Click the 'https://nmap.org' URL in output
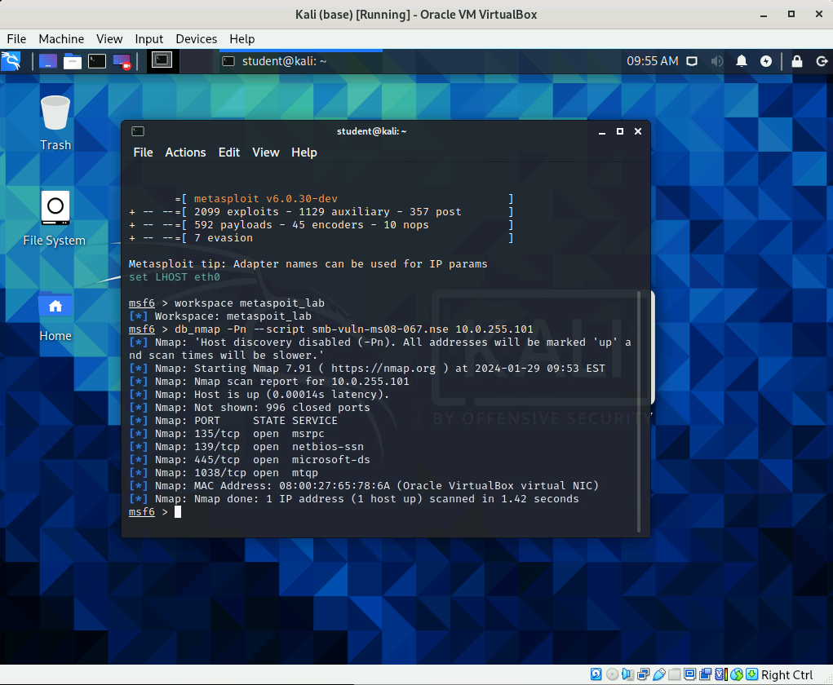Screen dimensions: 833x685 click(x=383, y=369)
